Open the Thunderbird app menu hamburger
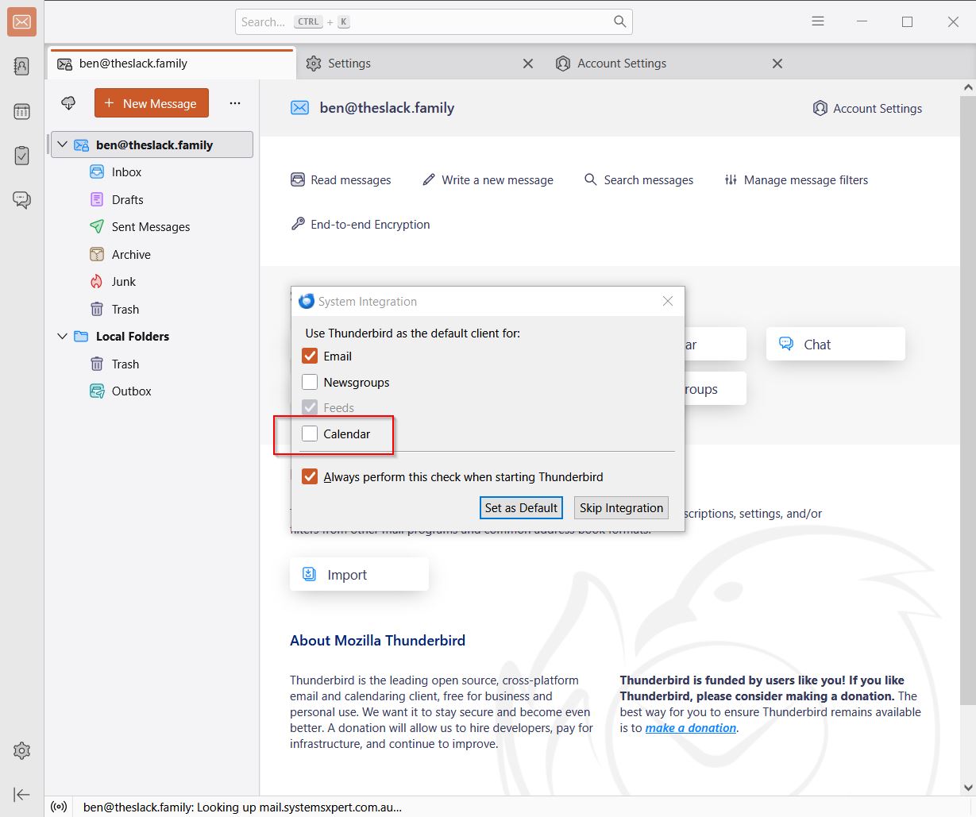This screenshot has width=976, height=817. pos(818,21)
